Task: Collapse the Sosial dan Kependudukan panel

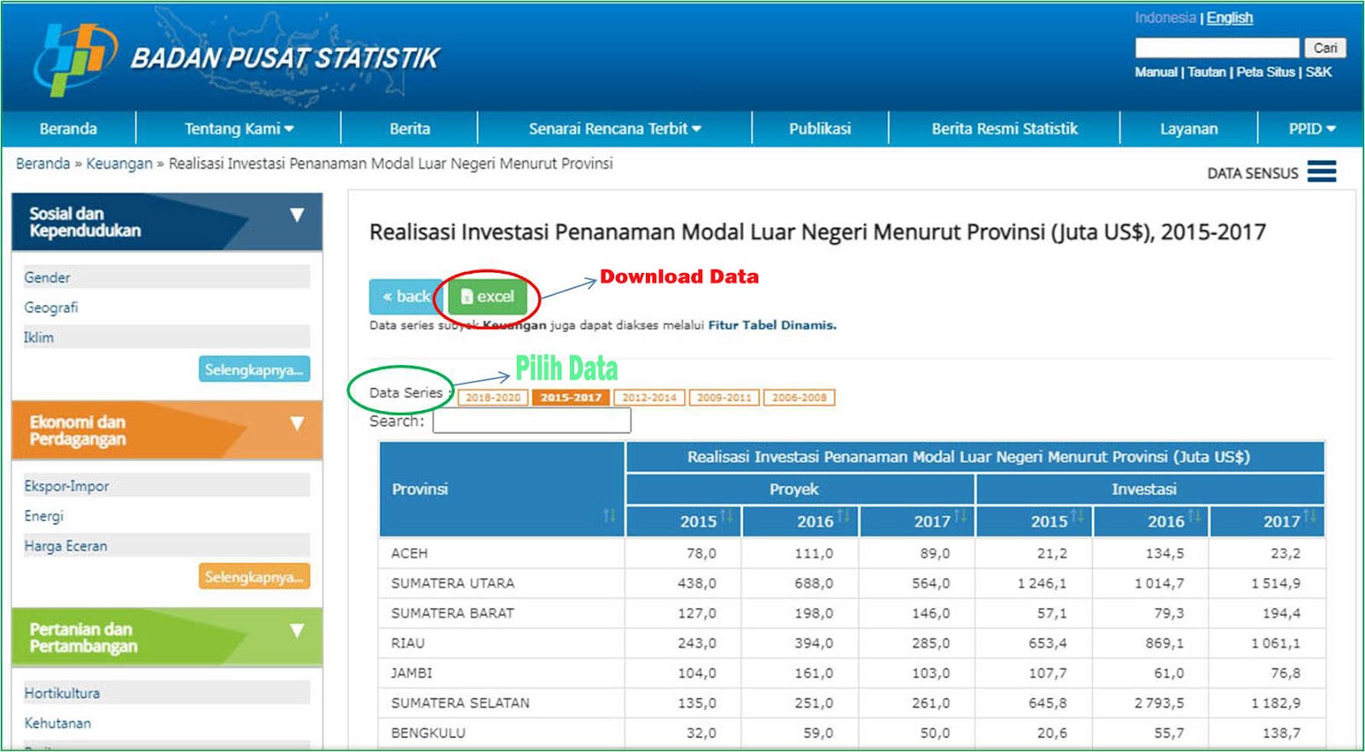Action: (x=296, y=215)
